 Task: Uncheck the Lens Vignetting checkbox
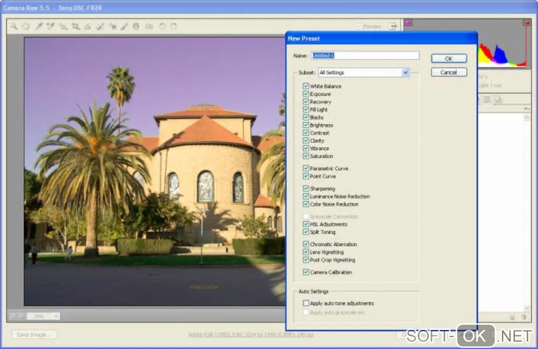point(306,252)
